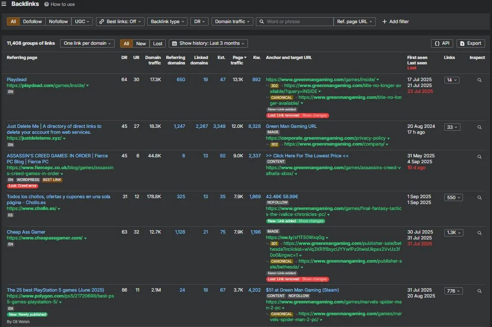Inspect the Polygon PlayStation 5 row

[x=479, y=291]
